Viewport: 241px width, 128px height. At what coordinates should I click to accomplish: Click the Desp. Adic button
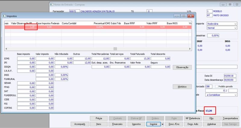pos(193,124)
